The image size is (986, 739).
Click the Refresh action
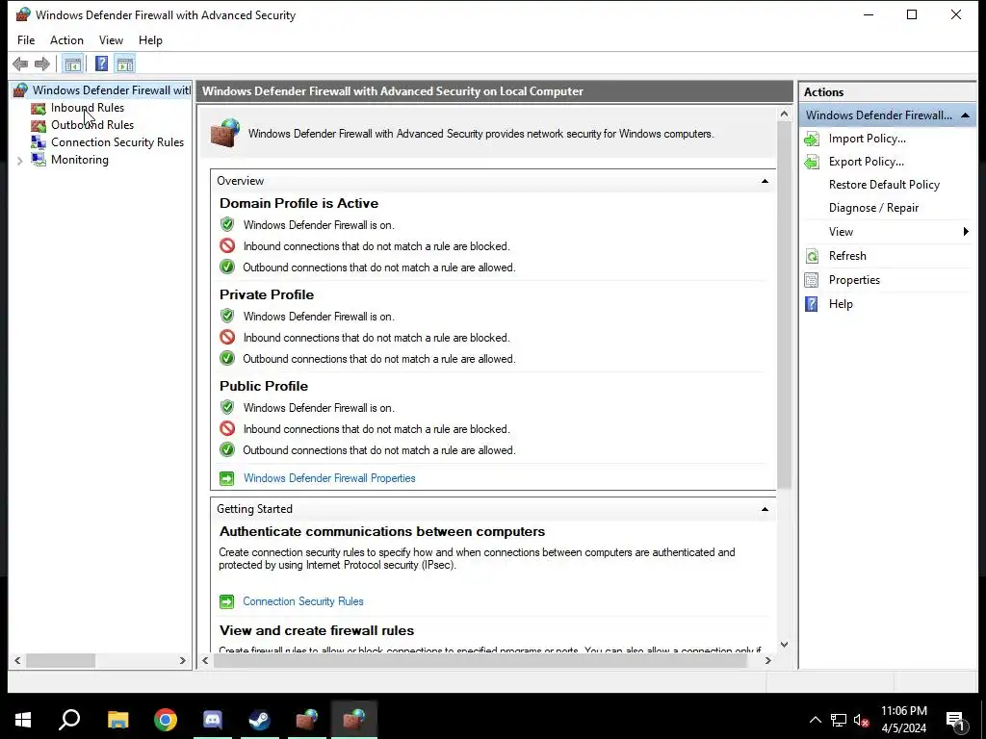pos(847,256)
